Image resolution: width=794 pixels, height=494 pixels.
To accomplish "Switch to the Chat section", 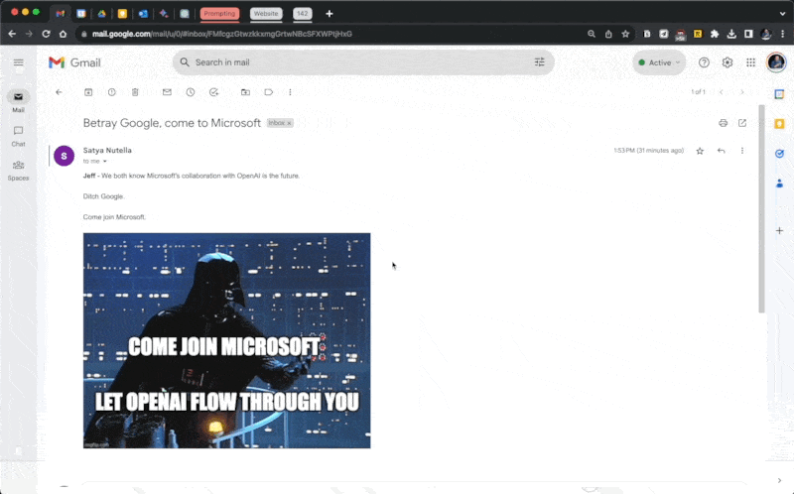I will tap(18, 135).
